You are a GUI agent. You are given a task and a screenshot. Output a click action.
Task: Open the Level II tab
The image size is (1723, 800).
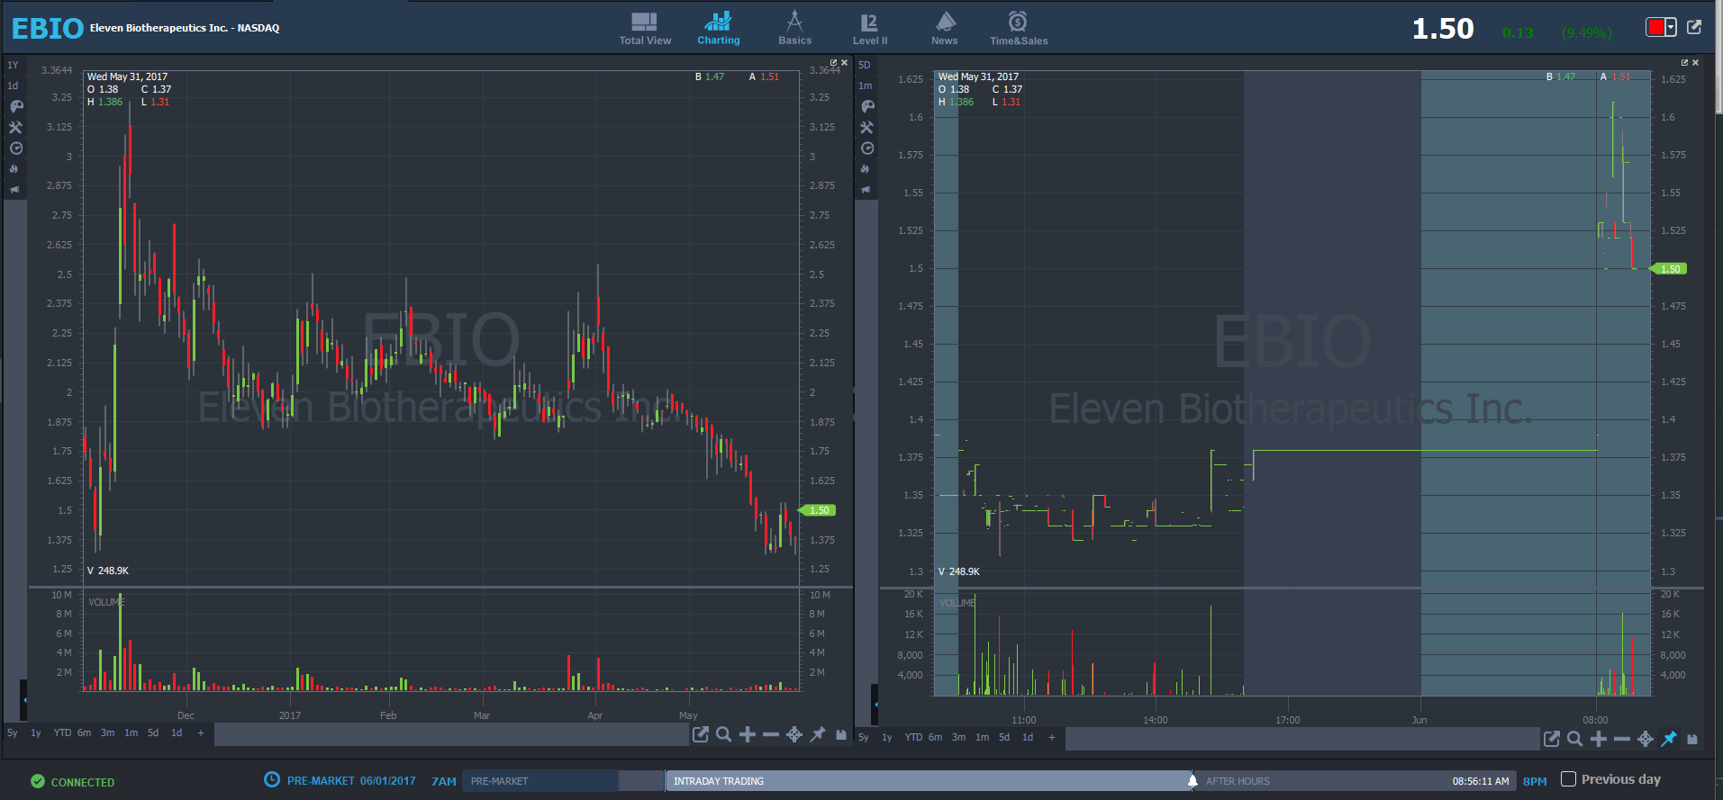(x=869, y=29)
